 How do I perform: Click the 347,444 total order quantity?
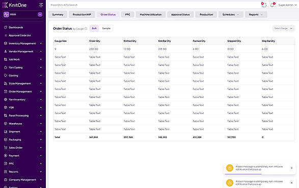[93, 137]
